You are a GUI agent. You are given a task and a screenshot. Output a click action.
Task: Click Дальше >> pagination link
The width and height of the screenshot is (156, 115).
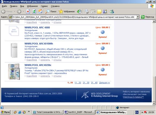coord(105,83)
